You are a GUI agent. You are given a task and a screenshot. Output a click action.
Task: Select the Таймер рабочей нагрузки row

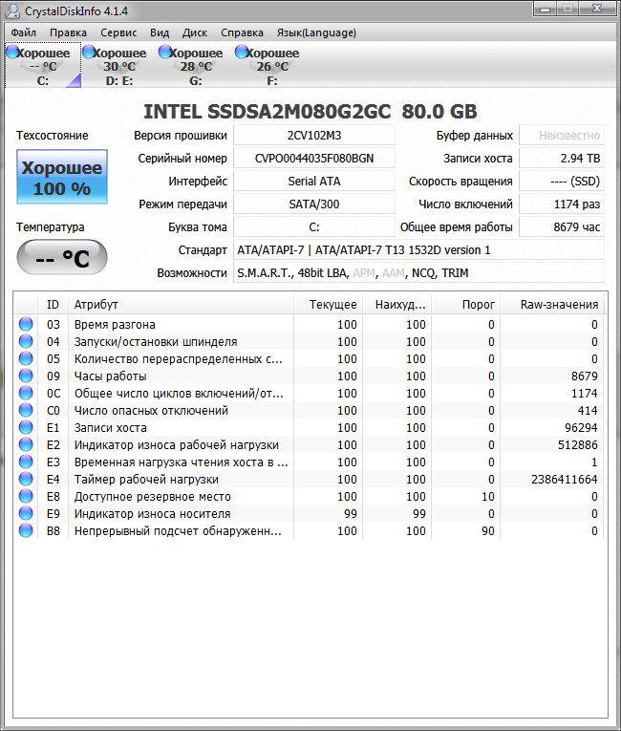pos(310,480)
